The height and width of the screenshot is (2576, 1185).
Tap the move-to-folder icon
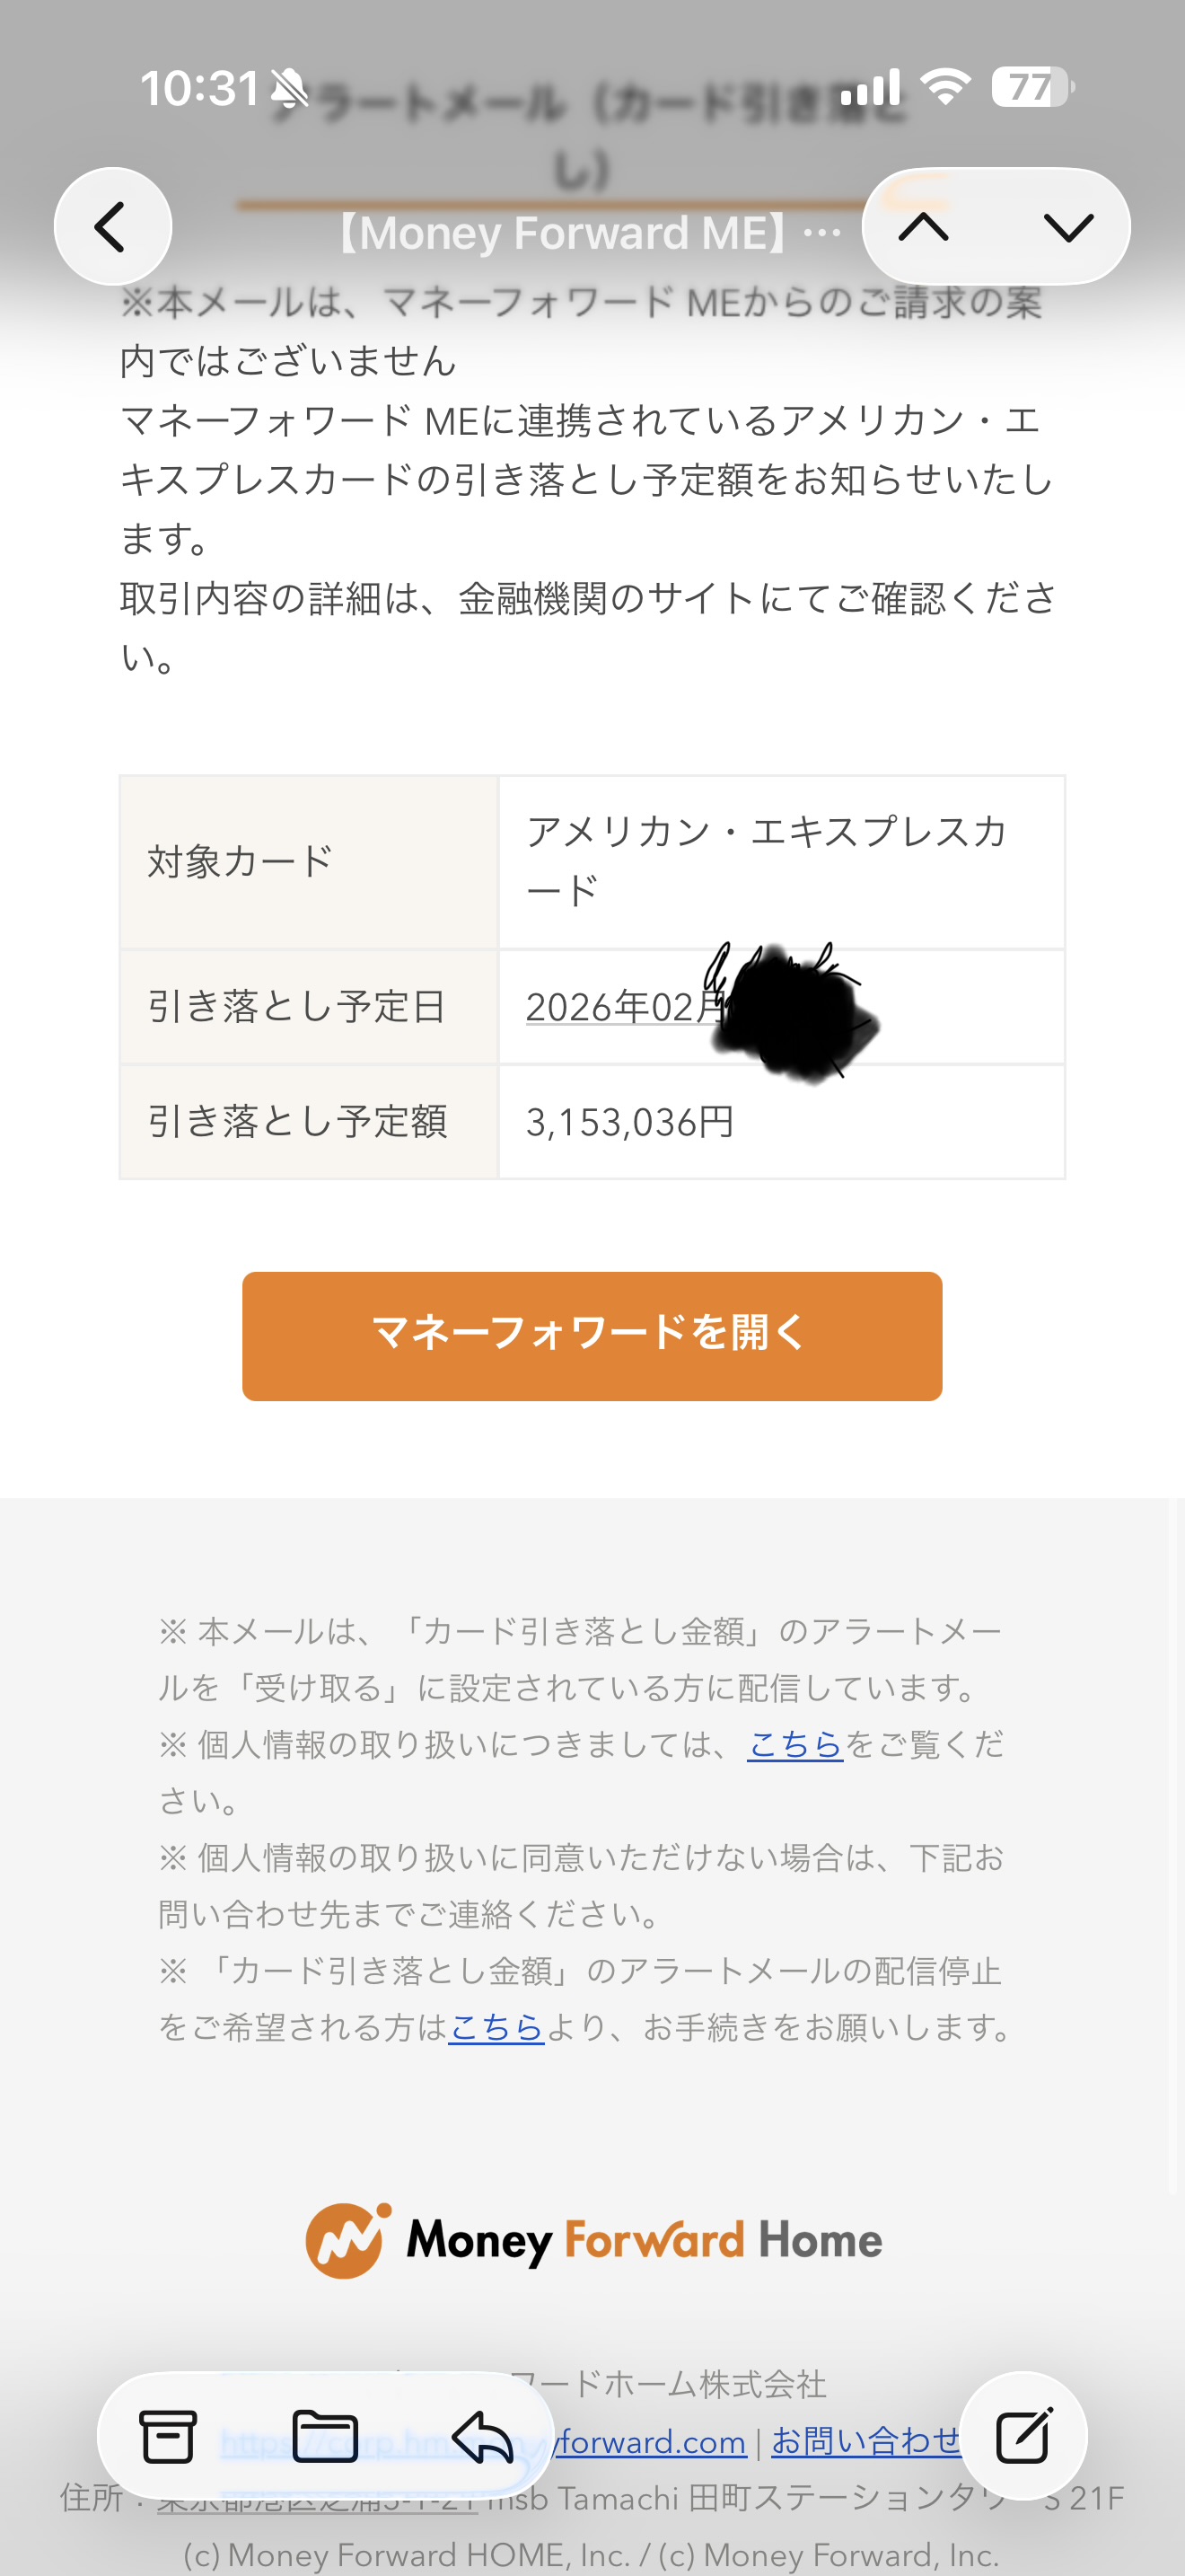[325, 2436]
